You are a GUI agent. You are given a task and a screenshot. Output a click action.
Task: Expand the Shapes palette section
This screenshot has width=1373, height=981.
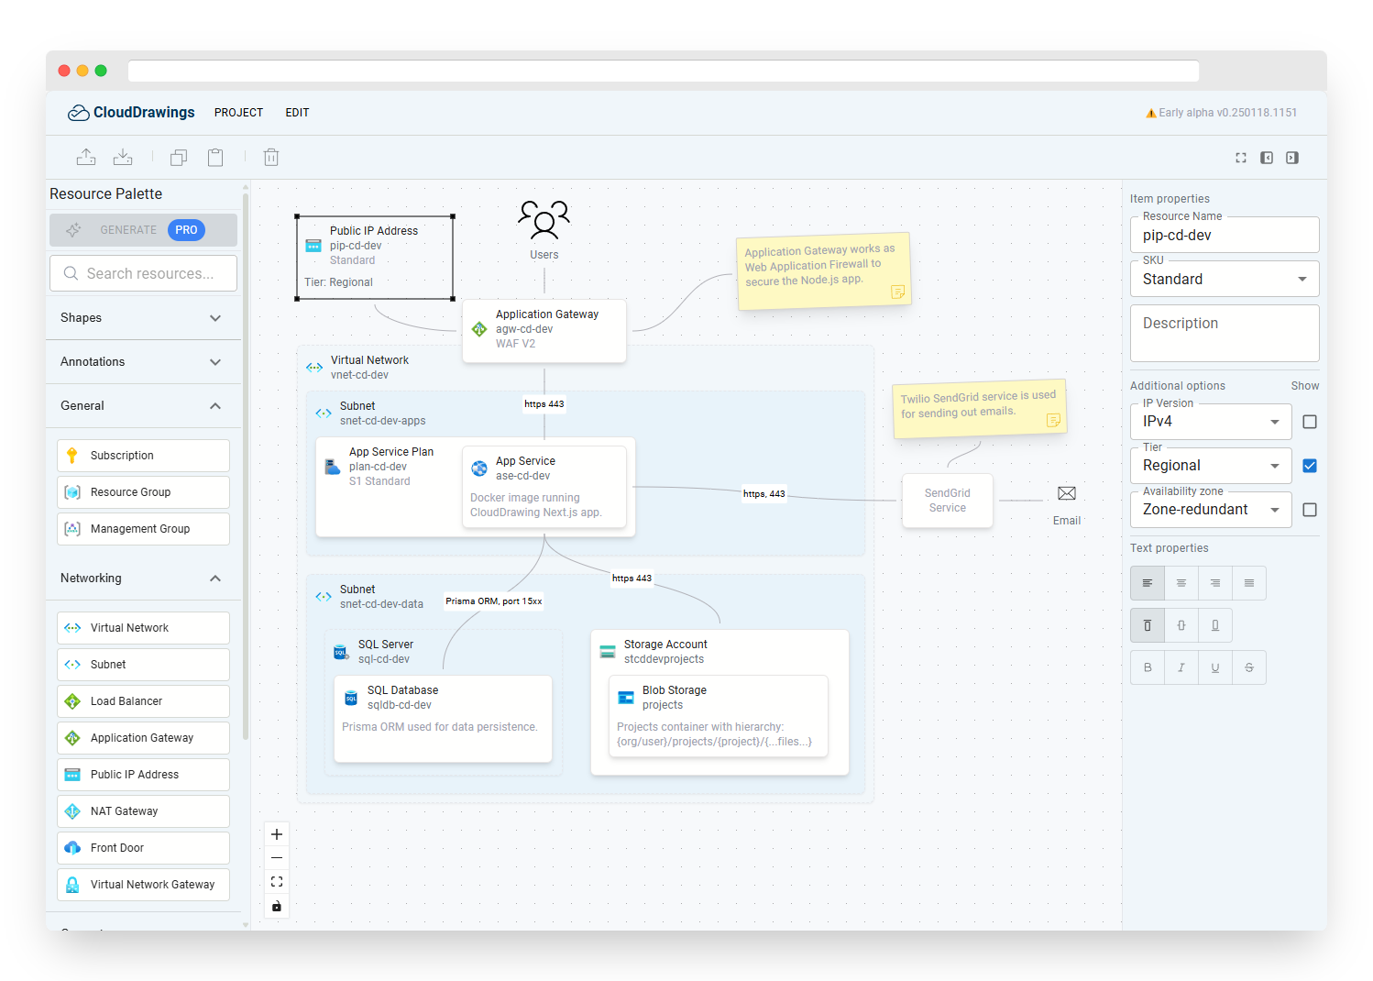coord(143,318)
